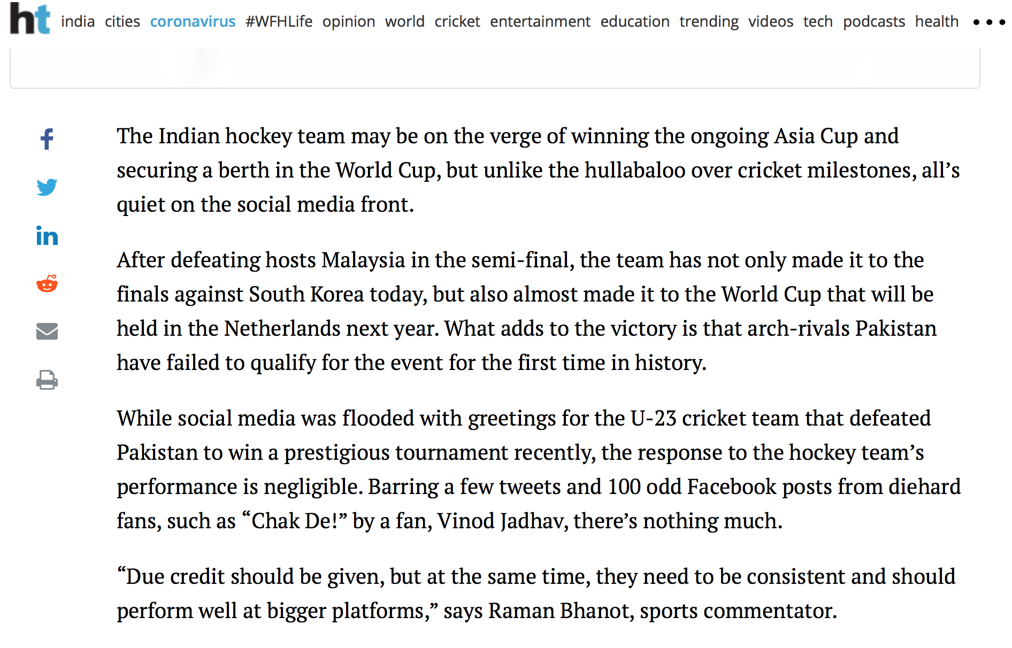Share article on Reddit
The height and width of the screenshot is (648, 1012).
47,284
